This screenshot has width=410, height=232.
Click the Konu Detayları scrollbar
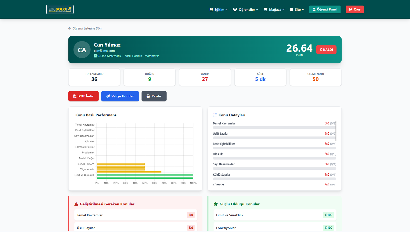336,131
